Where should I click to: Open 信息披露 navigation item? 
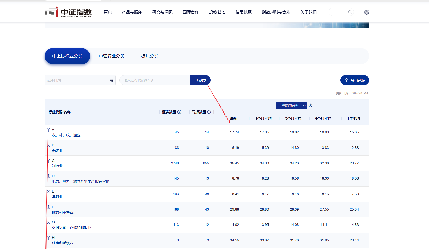243,12
